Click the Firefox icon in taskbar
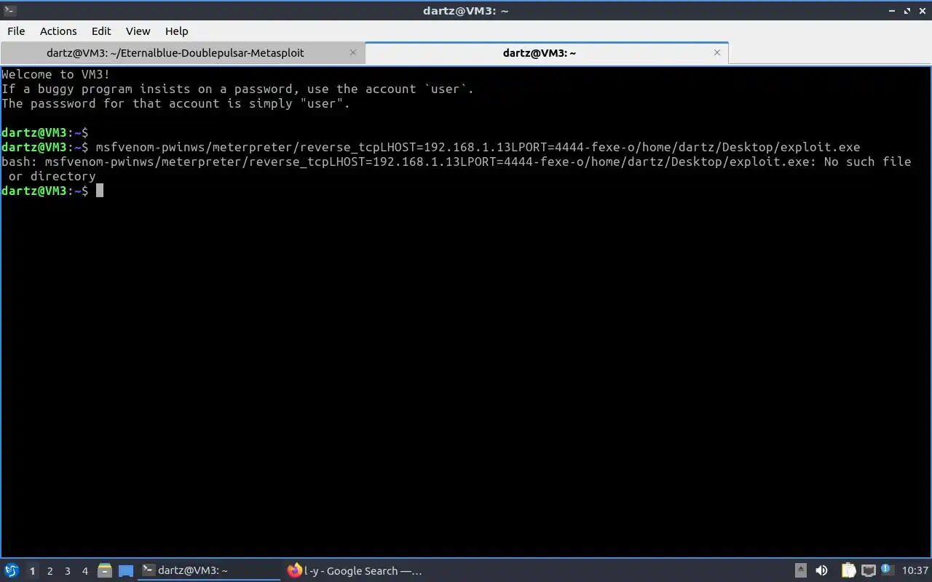Screen dimensions: 932x582 294,570
